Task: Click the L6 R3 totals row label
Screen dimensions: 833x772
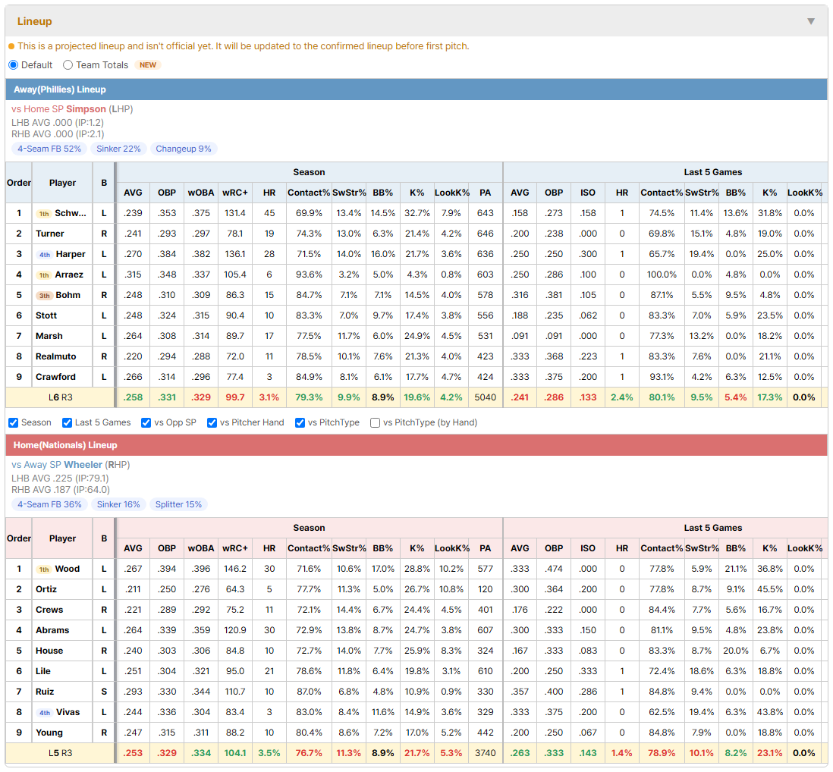Action: click(61, 397)
